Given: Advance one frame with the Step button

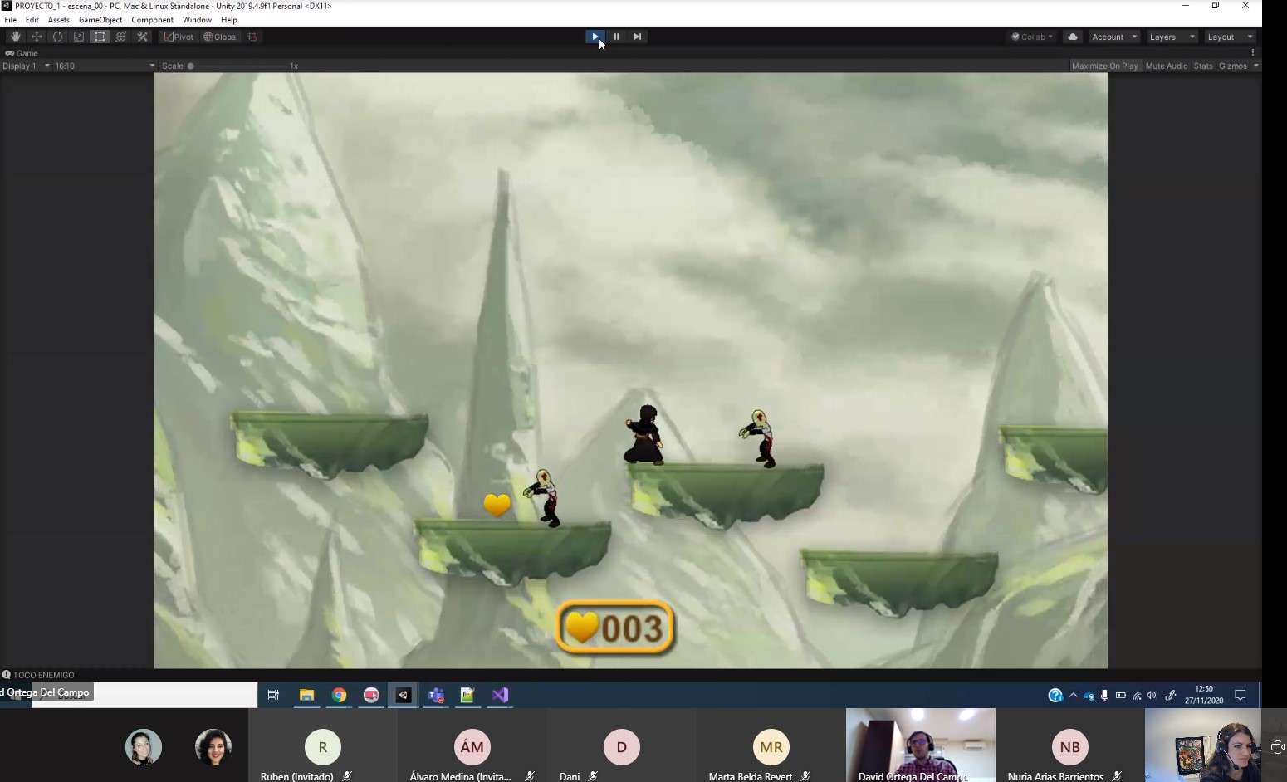Looking at the screenshot, I should point(637,37).
